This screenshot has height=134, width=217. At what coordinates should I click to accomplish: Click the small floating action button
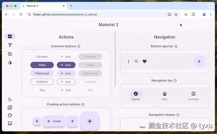pyautogui.click(x=37, y=121)
